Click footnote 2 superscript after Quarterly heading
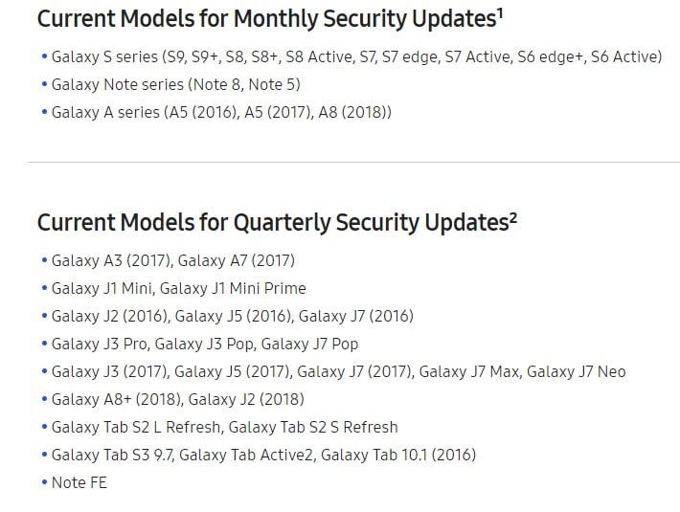680x512 pixels. pyautogui.click(x=513, y=217)
